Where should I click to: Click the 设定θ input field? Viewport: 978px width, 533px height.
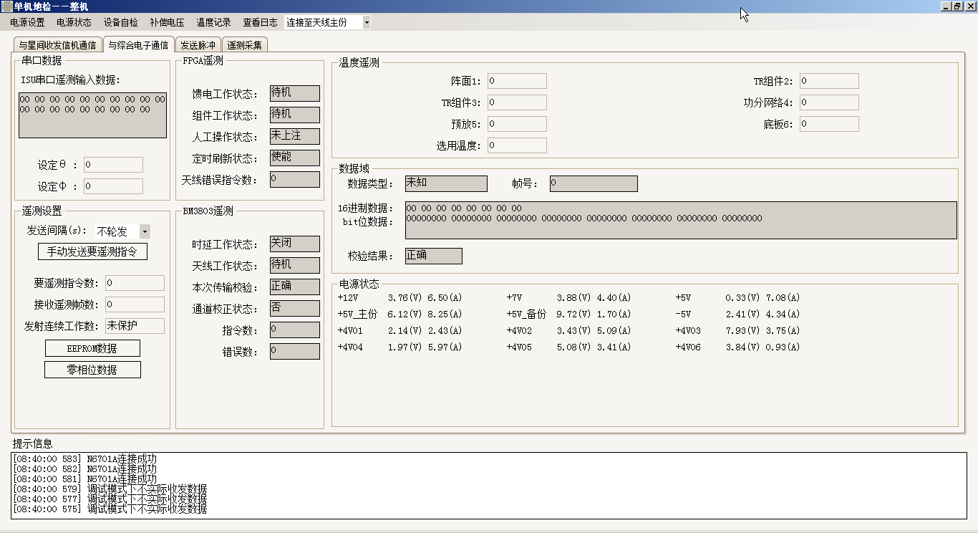(113, 165)
